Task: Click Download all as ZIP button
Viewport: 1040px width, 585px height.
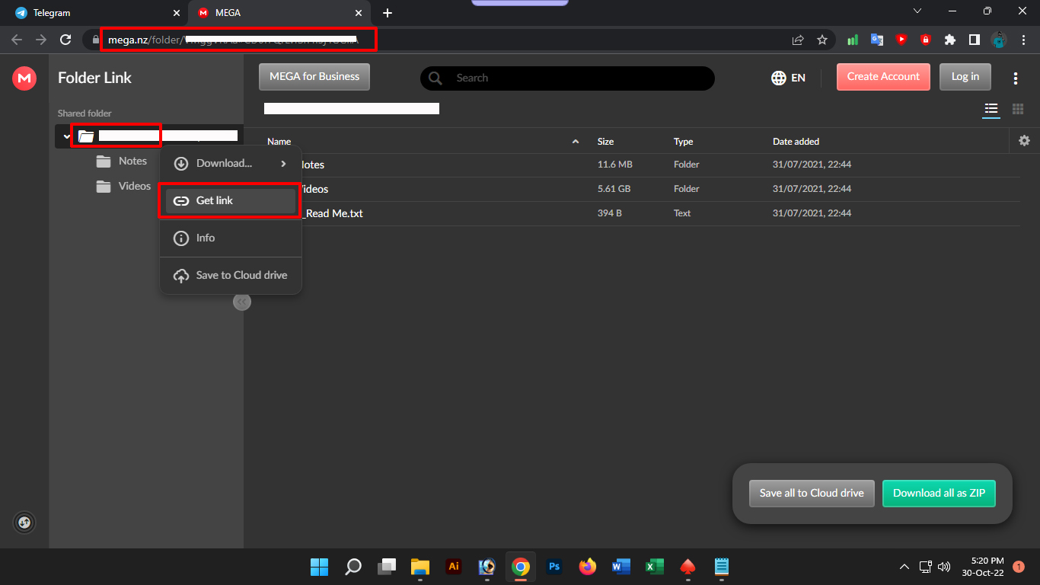Action: (x=939, y=493)
